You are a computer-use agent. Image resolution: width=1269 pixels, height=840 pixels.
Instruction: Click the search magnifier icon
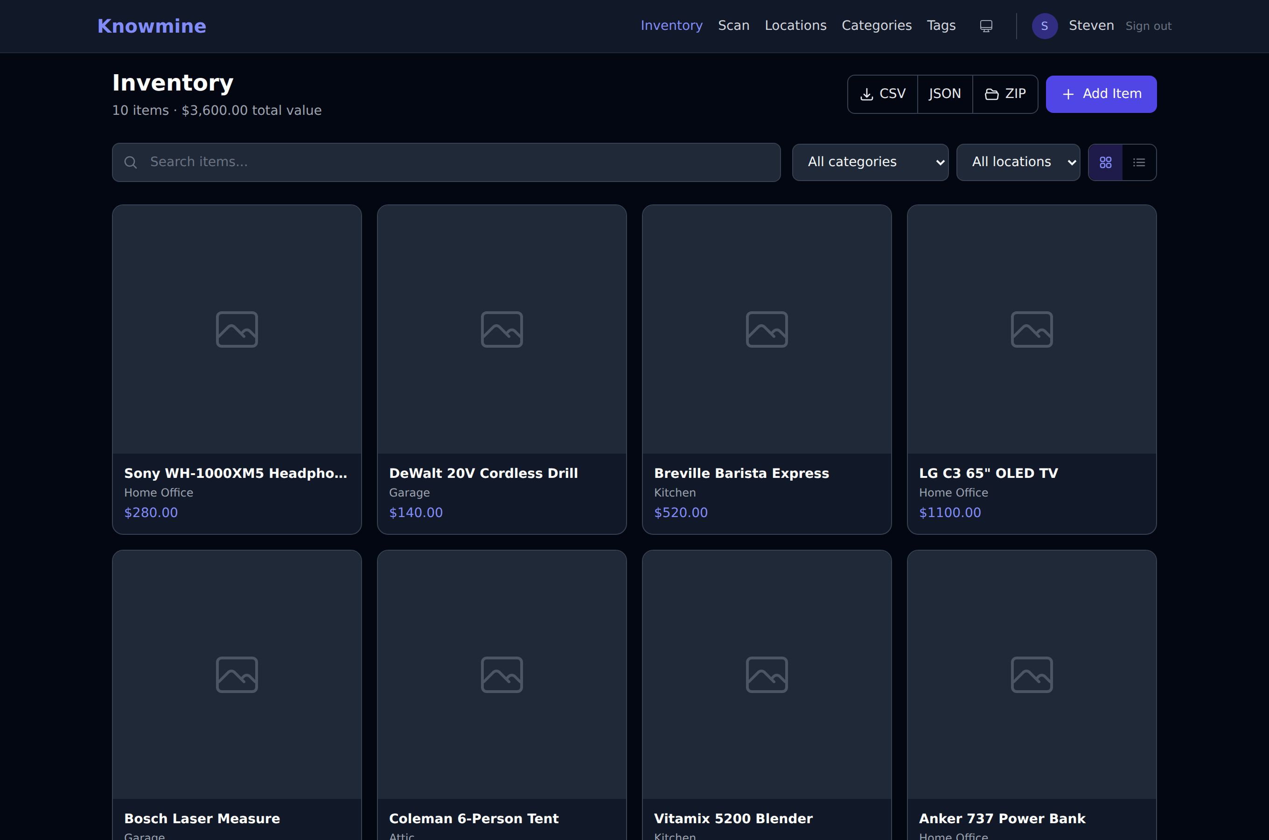131,162
